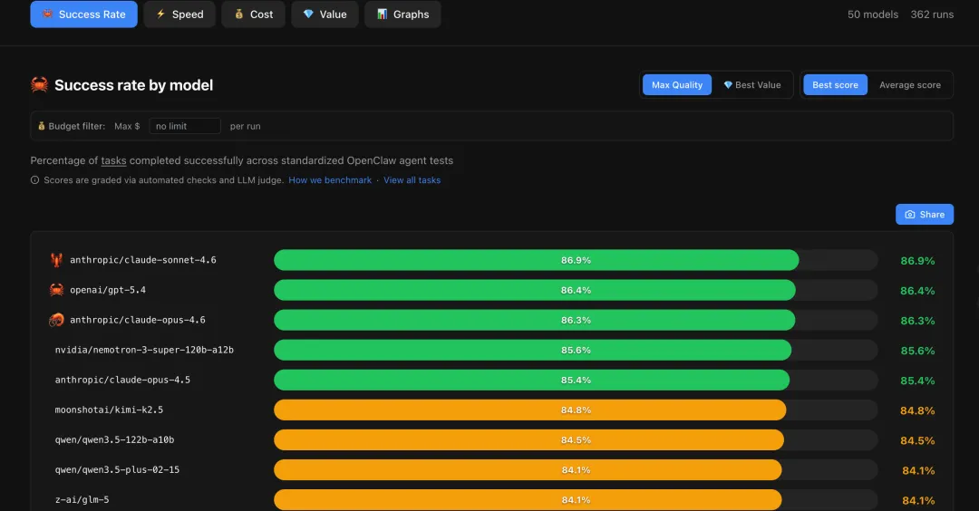The height and width of the screenshot is (511, 979).
Task: Click the Share button
Action: [x=924, y=214]
